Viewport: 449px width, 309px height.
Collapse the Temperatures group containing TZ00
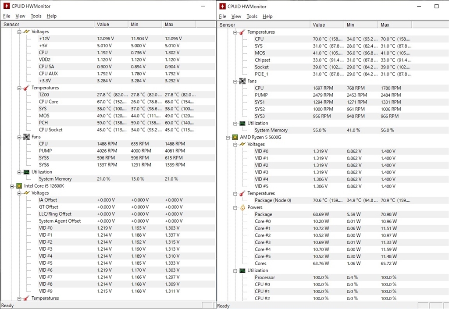[x=19, y=88]
